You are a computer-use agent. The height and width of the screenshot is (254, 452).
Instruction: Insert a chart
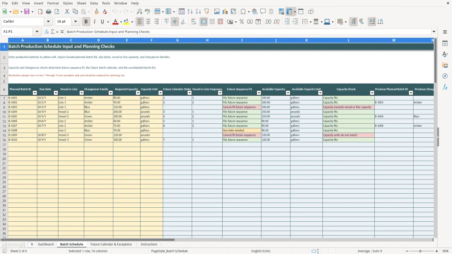point(225,12)
